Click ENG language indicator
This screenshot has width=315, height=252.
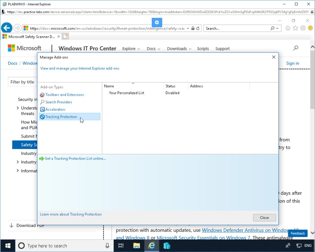pos(308,246)
